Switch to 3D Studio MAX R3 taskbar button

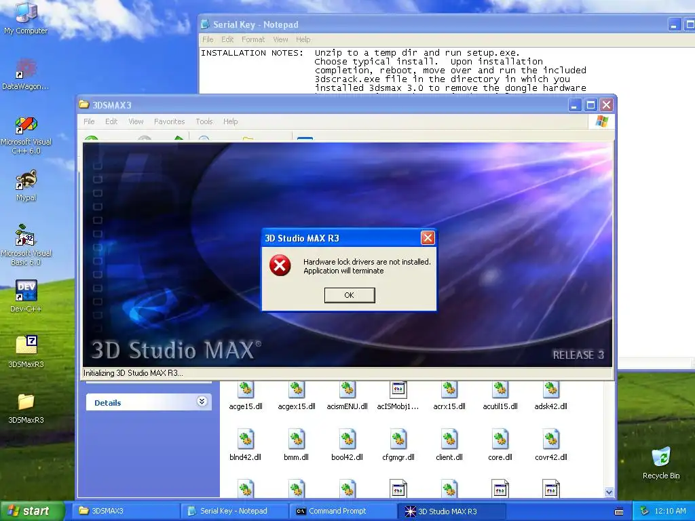pos(451,511)
